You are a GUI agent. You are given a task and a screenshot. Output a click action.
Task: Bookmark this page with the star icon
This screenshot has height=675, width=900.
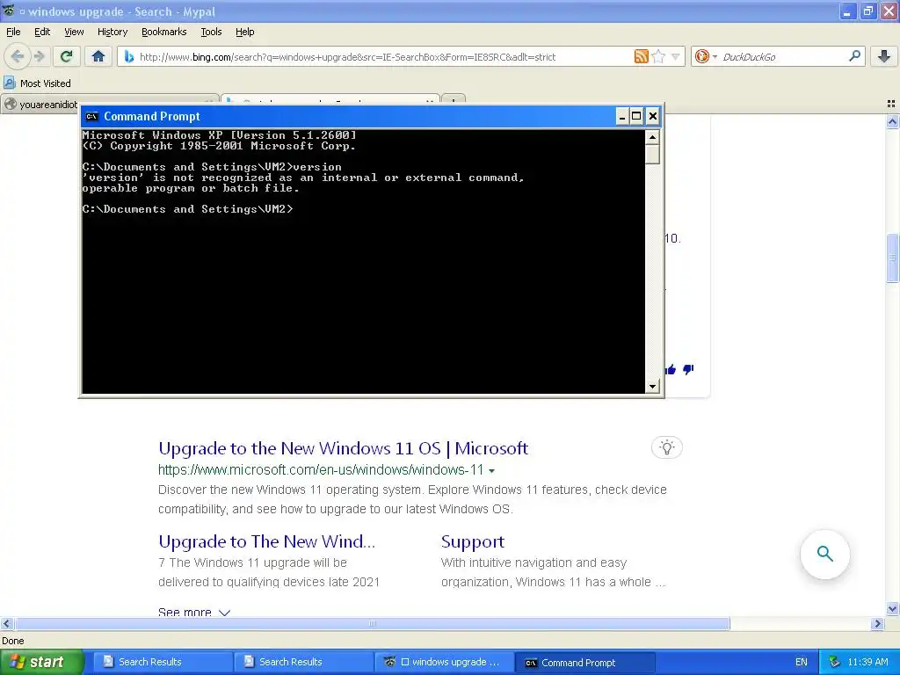[x=659, y=56]
